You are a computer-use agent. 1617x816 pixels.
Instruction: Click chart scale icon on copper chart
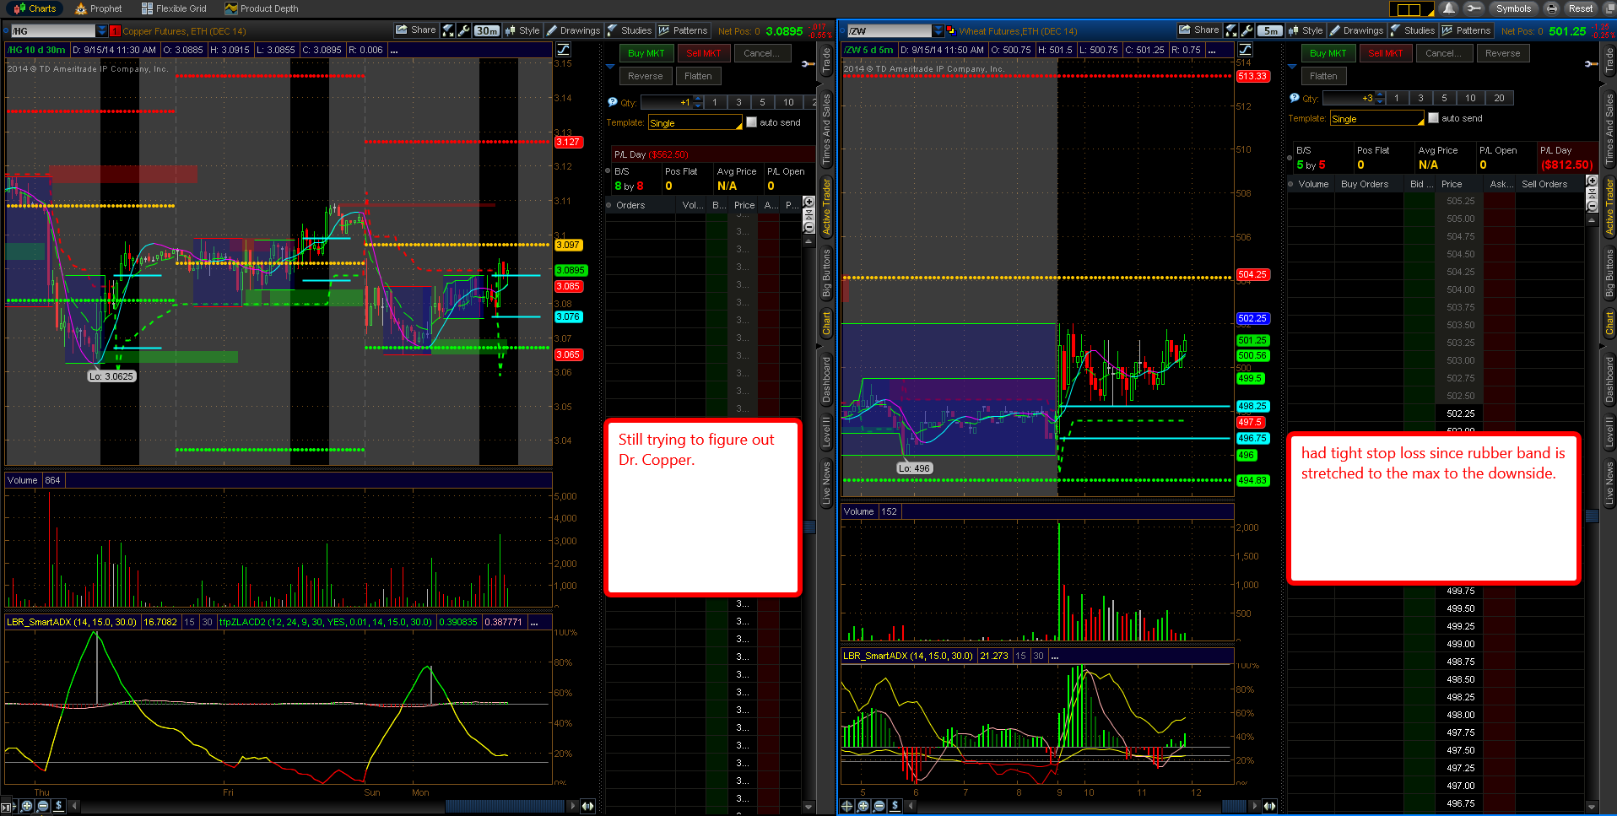[x=563, y=50]
